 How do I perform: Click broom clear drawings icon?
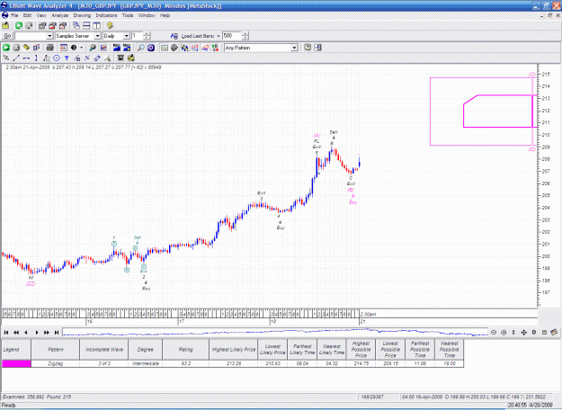pyautogui.click(x=107, y=58)
